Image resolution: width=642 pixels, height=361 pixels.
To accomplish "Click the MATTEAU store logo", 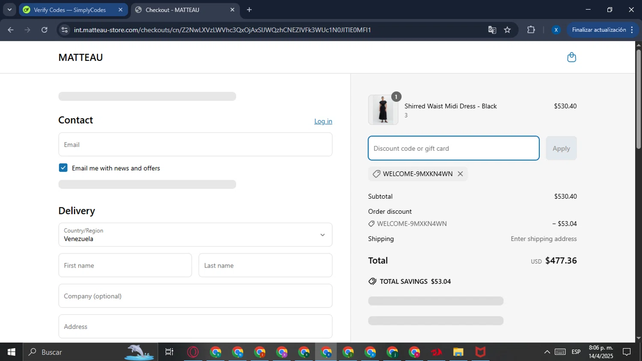I will click(x=80, y=57).
